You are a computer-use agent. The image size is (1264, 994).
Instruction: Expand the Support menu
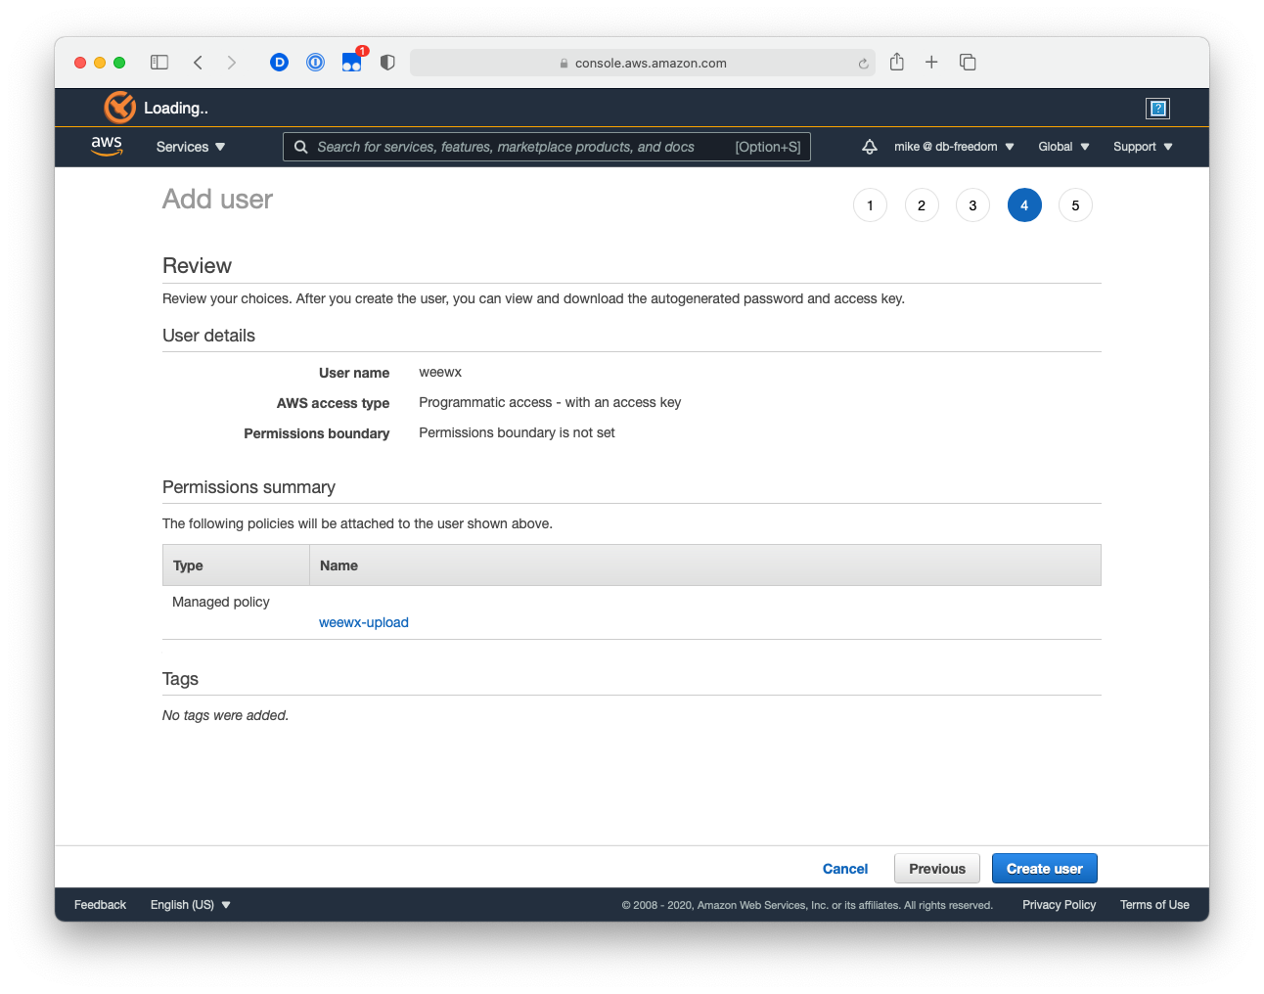click(x=1143, y=147)
